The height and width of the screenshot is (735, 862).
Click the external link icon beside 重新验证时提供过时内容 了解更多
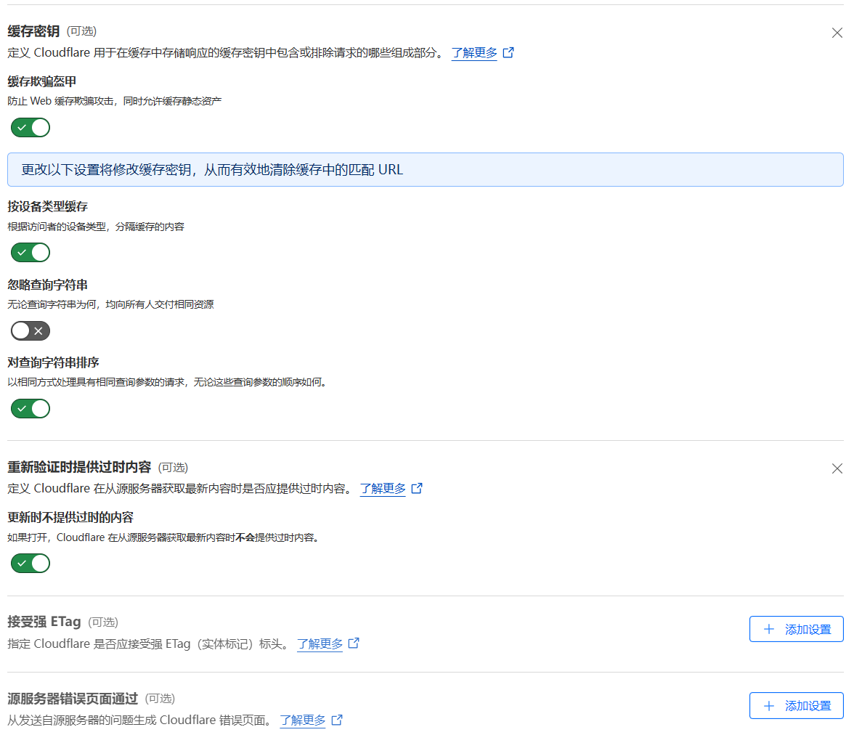tap(416, 488)
